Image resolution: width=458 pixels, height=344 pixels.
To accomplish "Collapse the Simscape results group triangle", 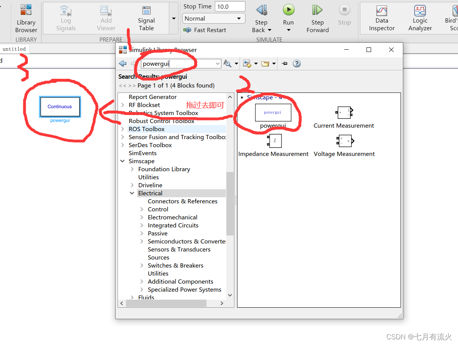I will (x=242, y=97).
